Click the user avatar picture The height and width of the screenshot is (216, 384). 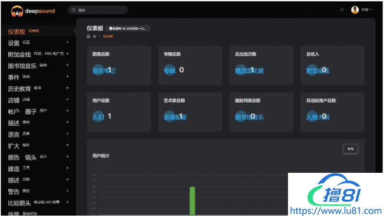click(x=355, y=10)
